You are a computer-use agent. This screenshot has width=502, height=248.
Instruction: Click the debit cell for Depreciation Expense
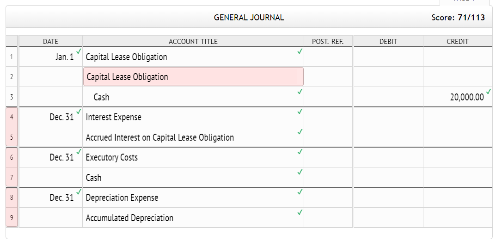(x=388, y=198)
